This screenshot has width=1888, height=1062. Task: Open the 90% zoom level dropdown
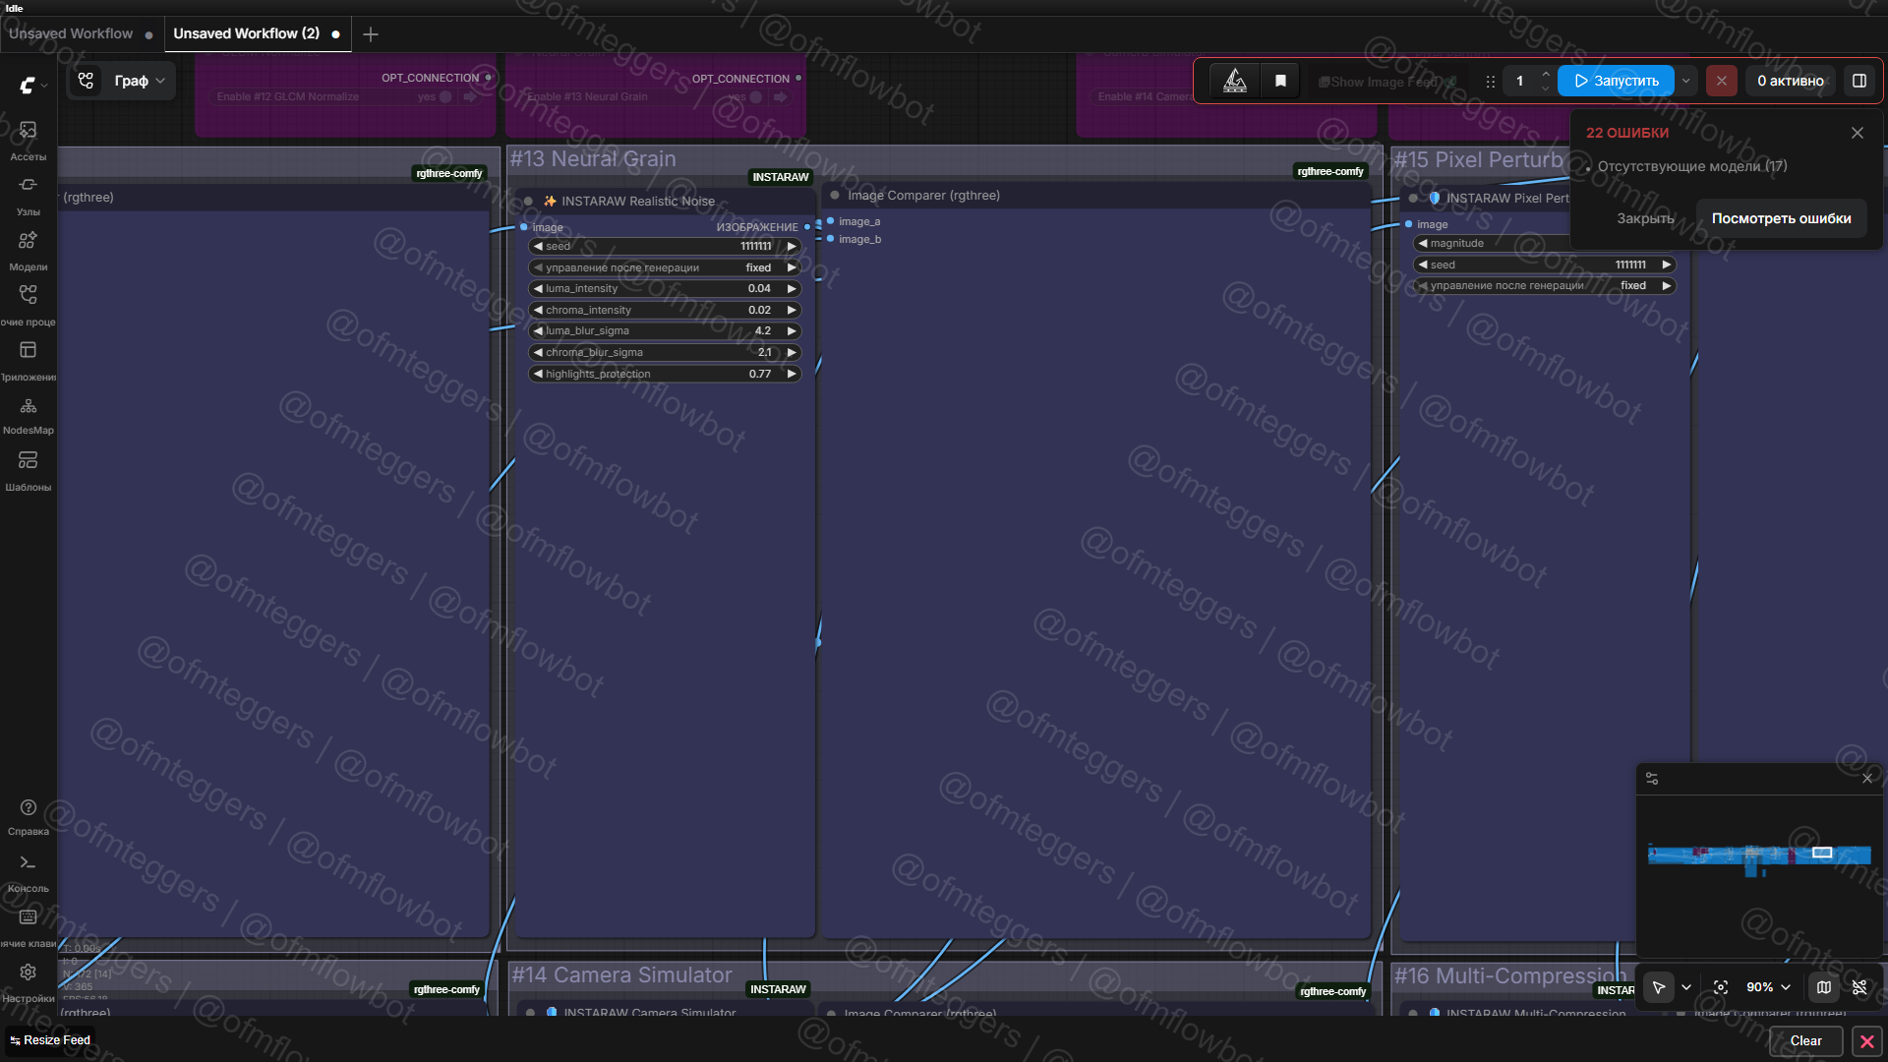coord(1768,987)
